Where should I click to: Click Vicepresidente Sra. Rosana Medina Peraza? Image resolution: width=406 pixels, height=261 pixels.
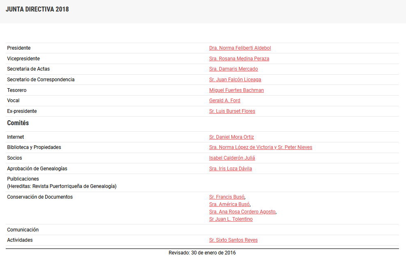[x=239, y=59]
